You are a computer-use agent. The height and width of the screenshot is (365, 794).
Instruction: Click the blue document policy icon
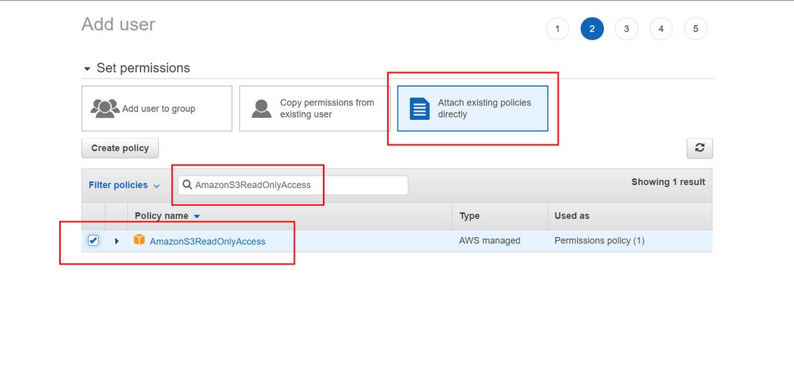[419, 108]
